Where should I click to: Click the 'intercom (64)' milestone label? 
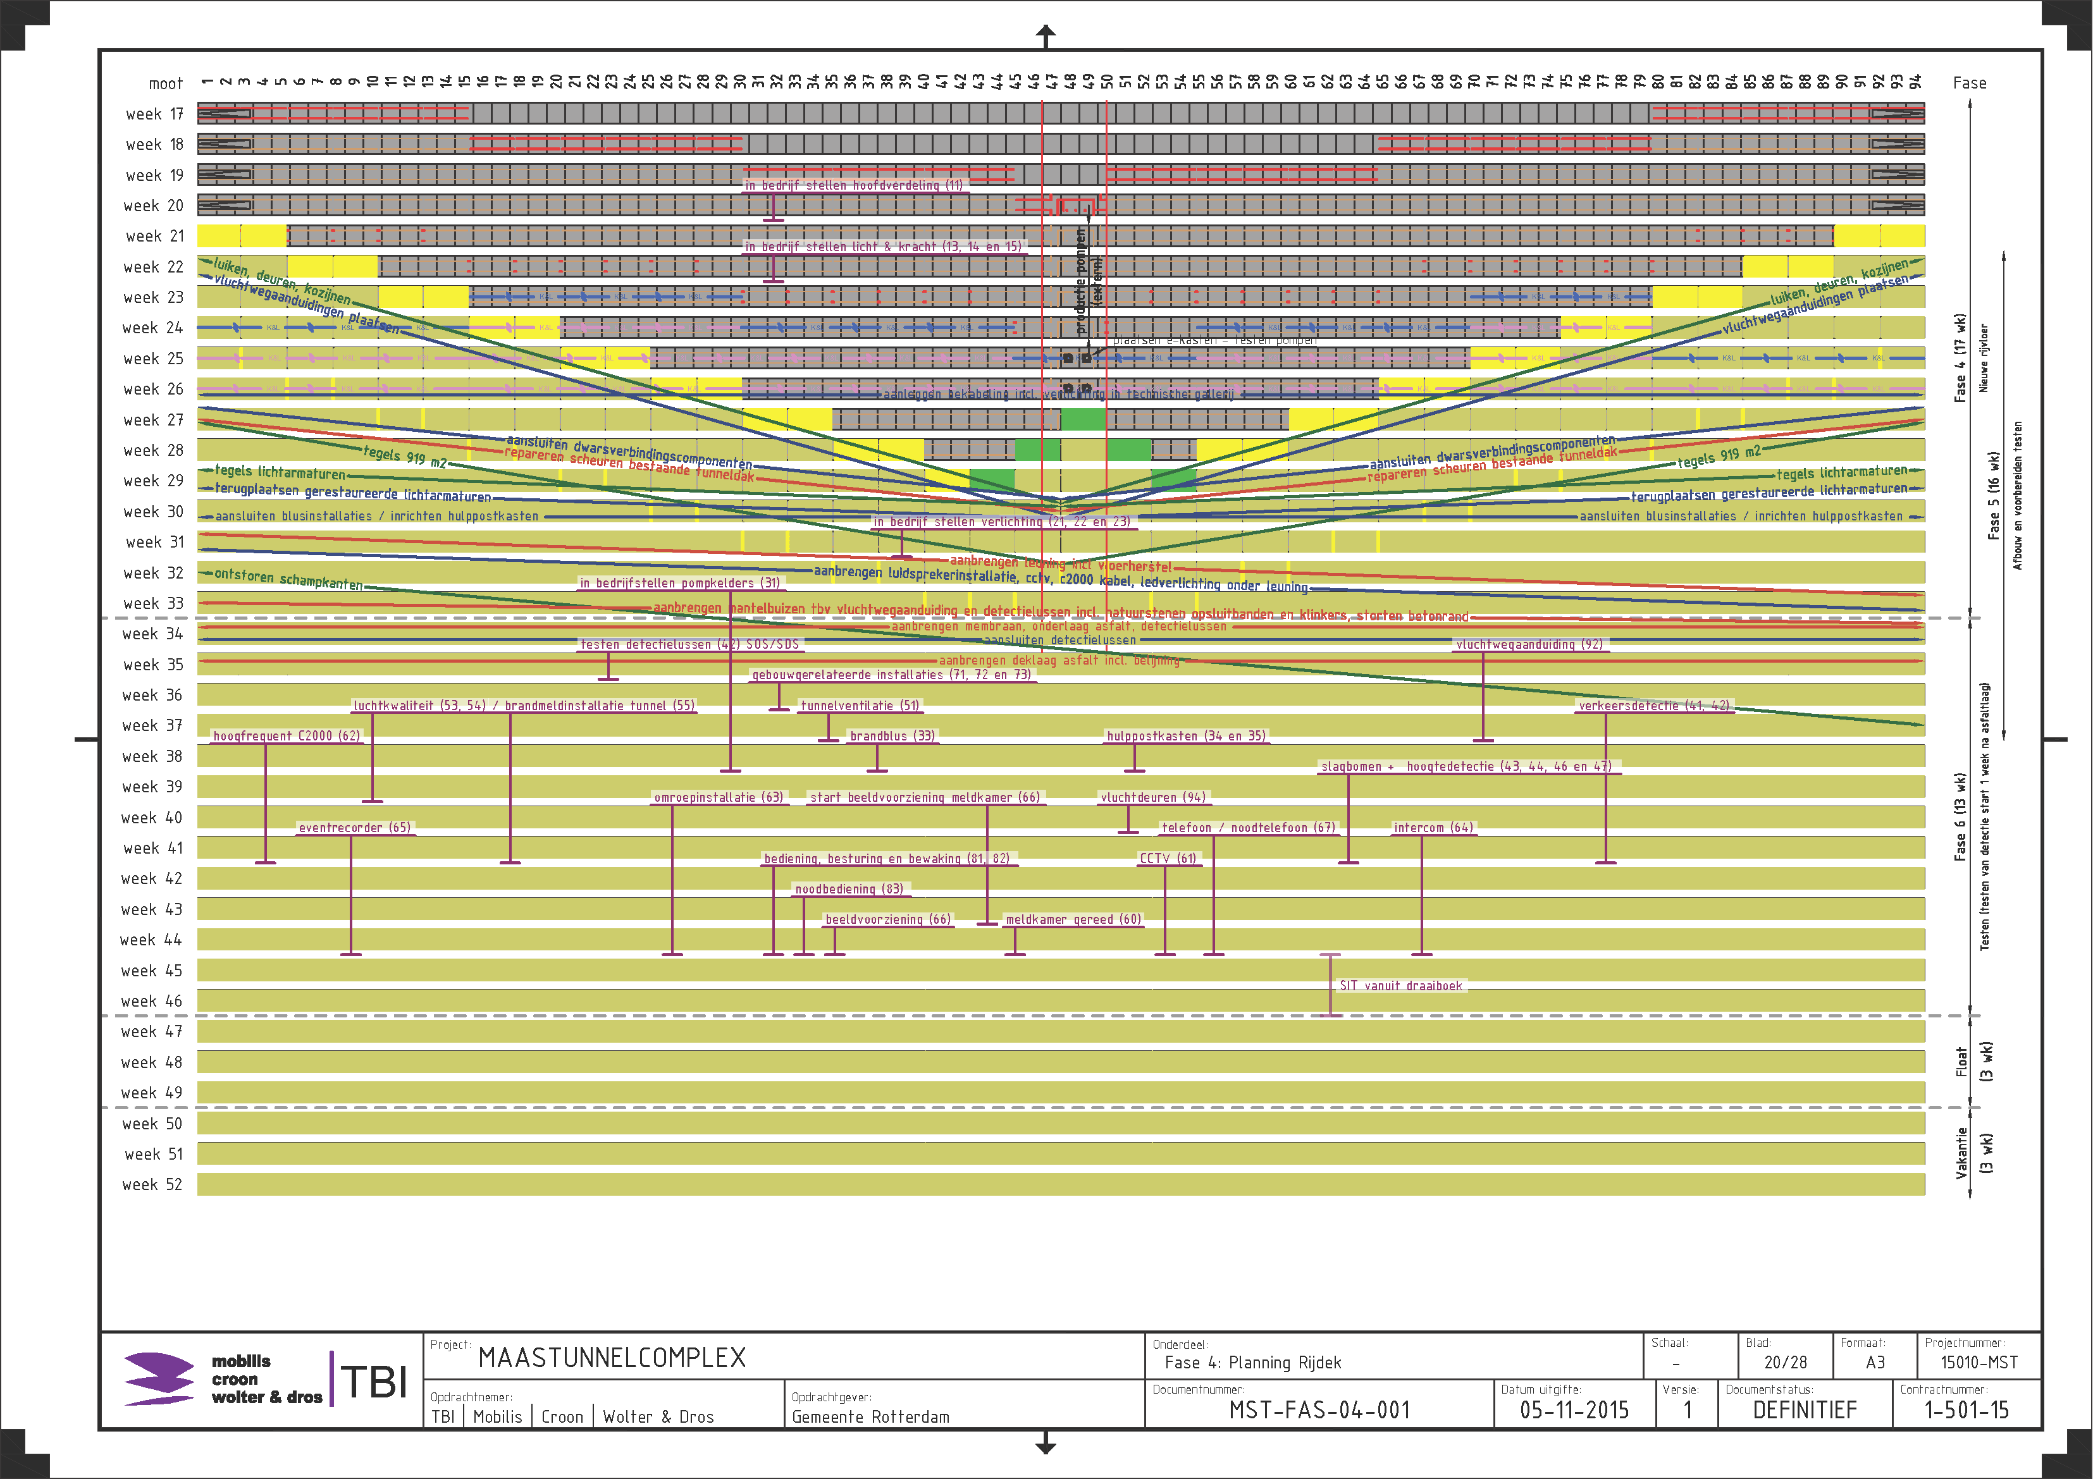1433,828
